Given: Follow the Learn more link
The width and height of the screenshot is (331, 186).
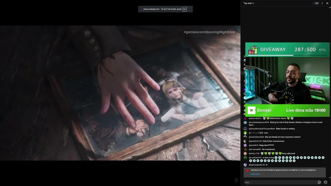Looking at the screenshot, I should 255,174.
